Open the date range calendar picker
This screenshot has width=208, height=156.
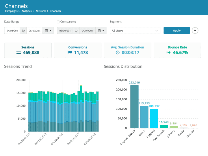click(x=48, y=31)
